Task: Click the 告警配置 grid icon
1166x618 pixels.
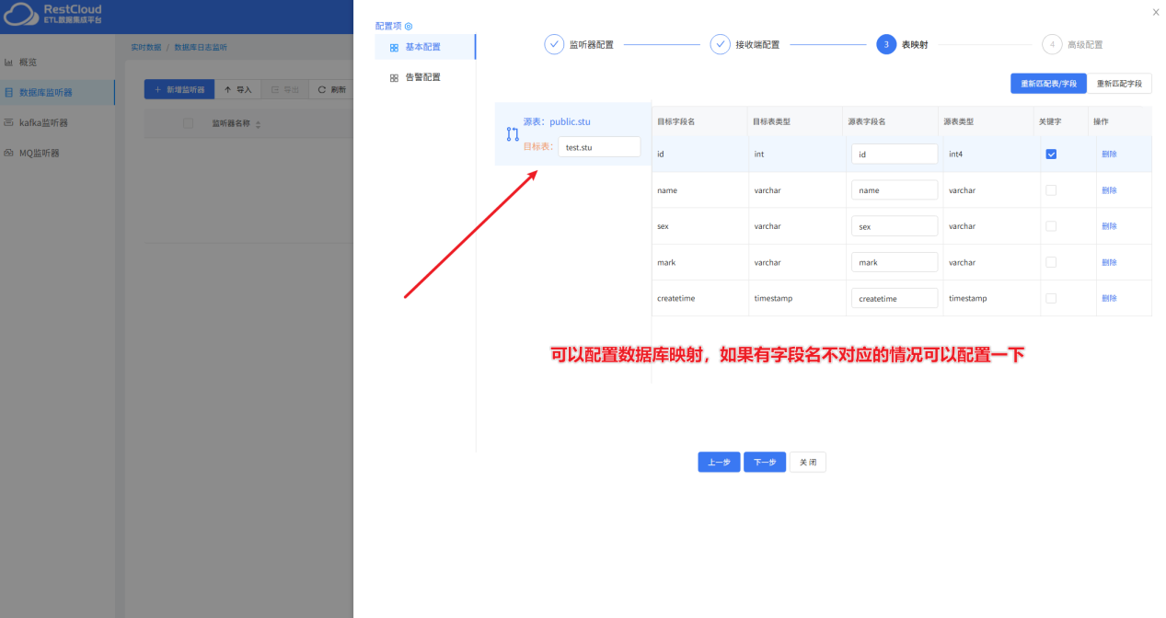Action: tap(394, 78)
